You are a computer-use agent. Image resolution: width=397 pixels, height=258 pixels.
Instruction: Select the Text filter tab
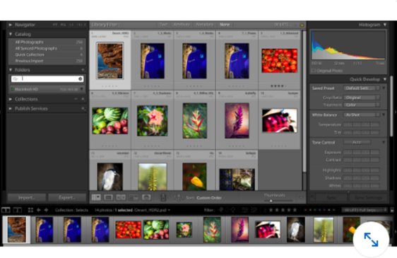(x=164, y=25)
